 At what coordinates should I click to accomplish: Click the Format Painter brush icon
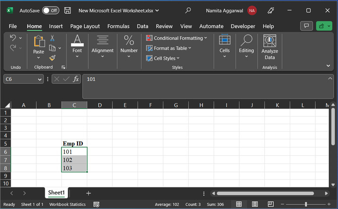pos(52,57)
